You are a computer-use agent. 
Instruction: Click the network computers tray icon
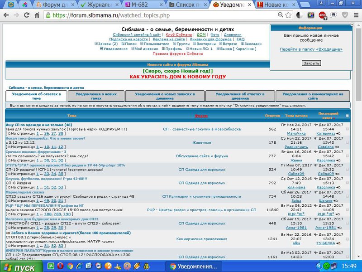(334, 266)
